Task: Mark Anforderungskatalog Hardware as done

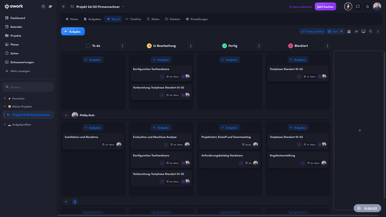Action: (241, 163)
